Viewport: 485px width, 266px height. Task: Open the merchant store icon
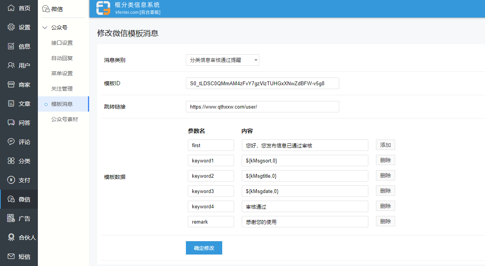[x=11, y=84]
